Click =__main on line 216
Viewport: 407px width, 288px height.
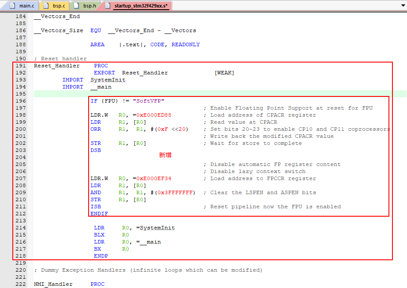tap(149, 242)
